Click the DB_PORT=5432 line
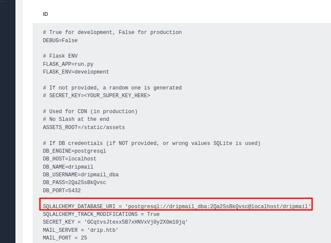The width and height of the screenshot is (331, 243). [x=61, y=190]
